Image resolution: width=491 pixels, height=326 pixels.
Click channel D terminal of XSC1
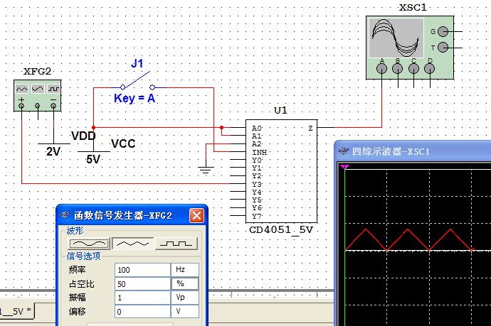[430, 68]
